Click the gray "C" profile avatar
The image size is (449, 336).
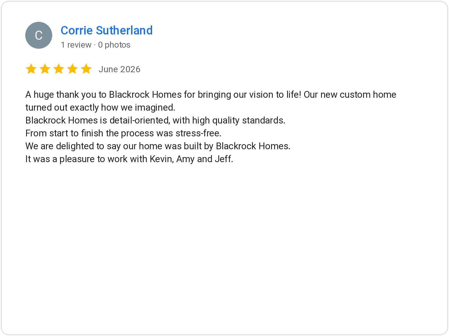point(39,35)
